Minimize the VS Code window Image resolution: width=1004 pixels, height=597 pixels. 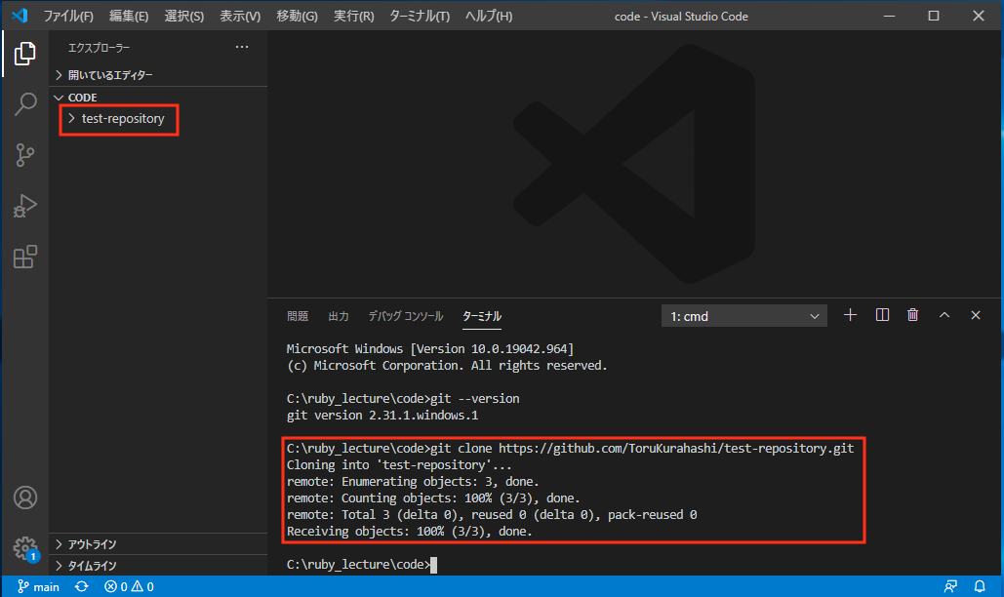889,16
